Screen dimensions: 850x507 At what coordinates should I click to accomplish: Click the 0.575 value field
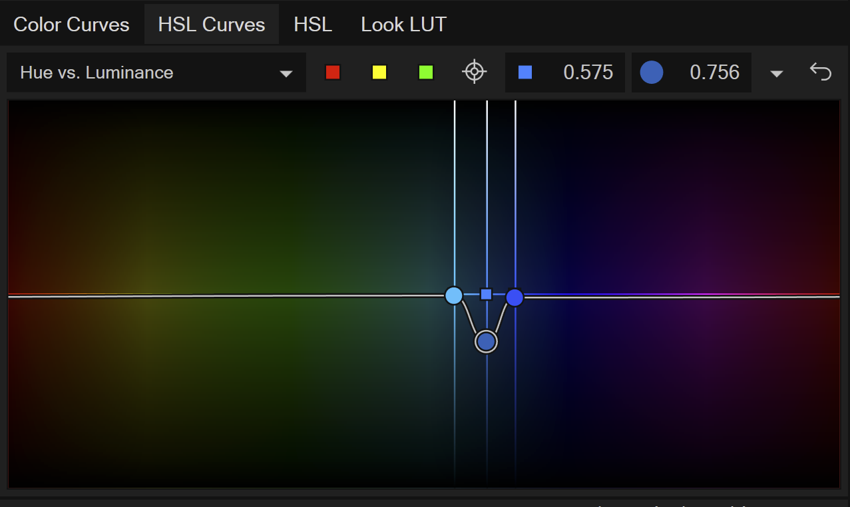tap(588, 72)
